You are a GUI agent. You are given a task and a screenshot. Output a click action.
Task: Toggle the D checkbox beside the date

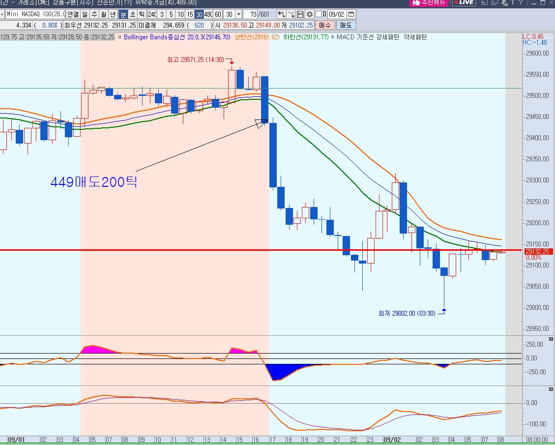319,14
